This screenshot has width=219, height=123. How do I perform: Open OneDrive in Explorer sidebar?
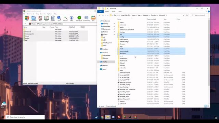click(105, 53)
